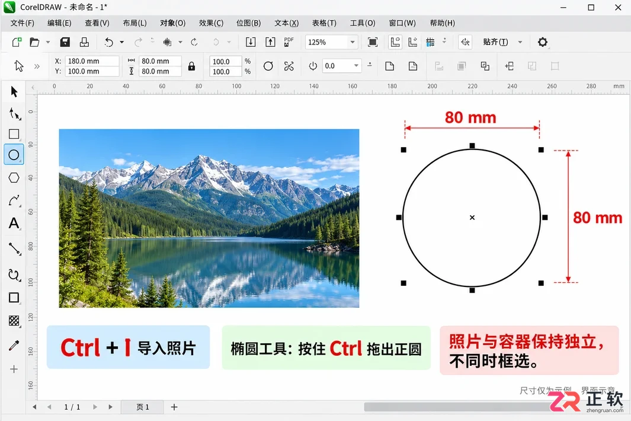Image resolution: width=631 pixels, height=421 pixels.
Task: Click the 贴齐(T) snap button
Action: click(x=495, y=42)
